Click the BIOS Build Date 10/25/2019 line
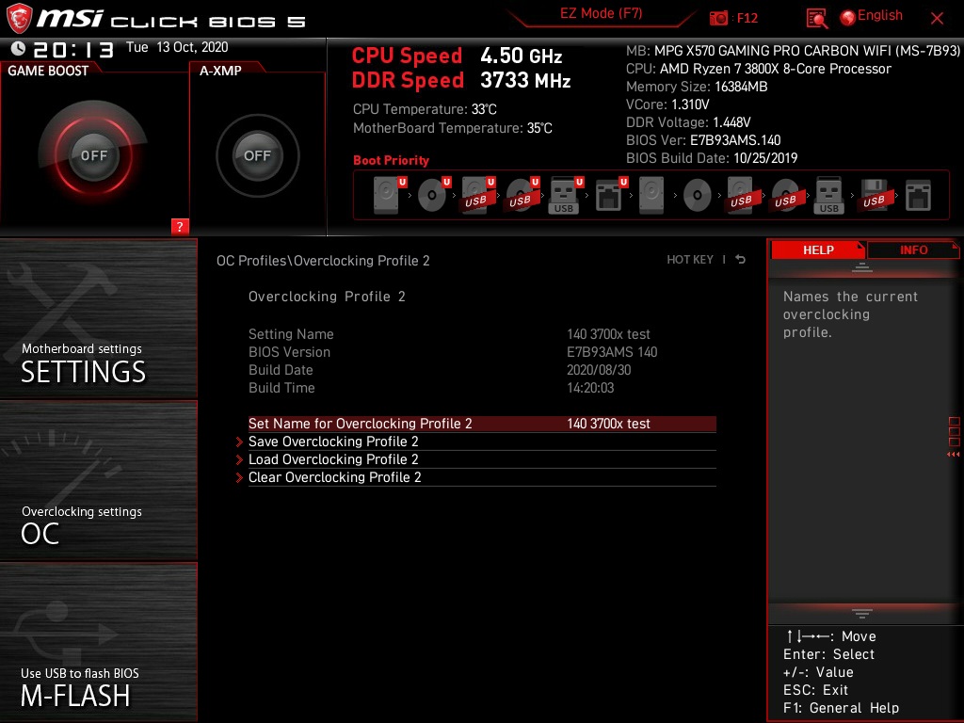This screenshot has width=964, height=723. pos(712,158)
